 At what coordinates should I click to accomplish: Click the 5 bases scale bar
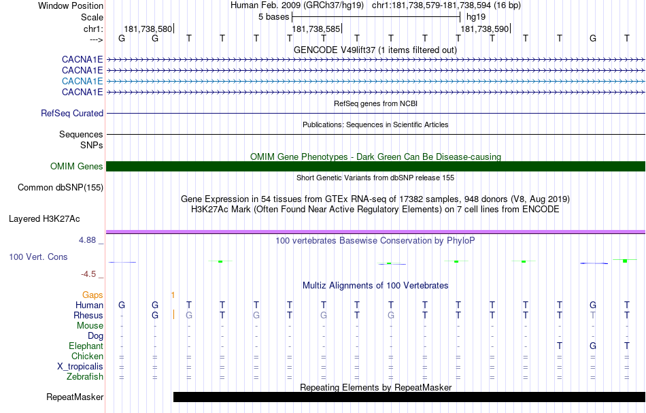point(376,17)
